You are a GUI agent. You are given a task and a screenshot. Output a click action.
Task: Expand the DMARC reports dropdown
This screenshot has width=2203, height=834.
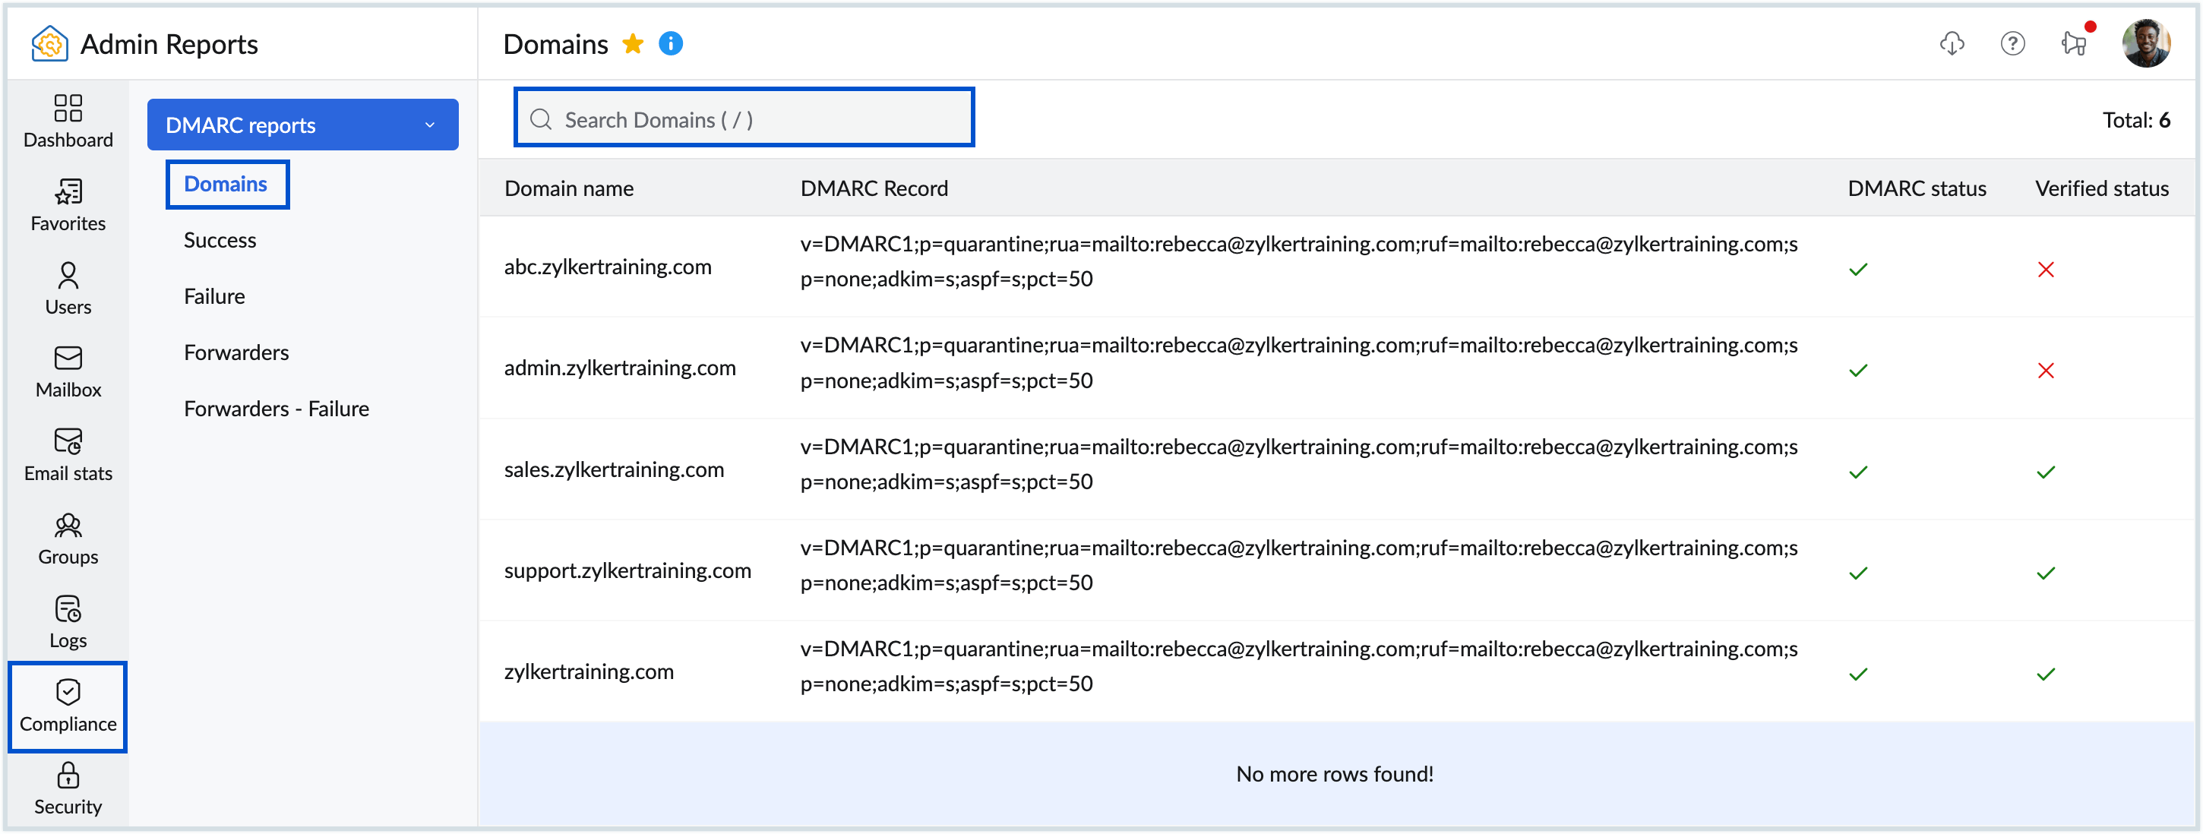[303, 125]
